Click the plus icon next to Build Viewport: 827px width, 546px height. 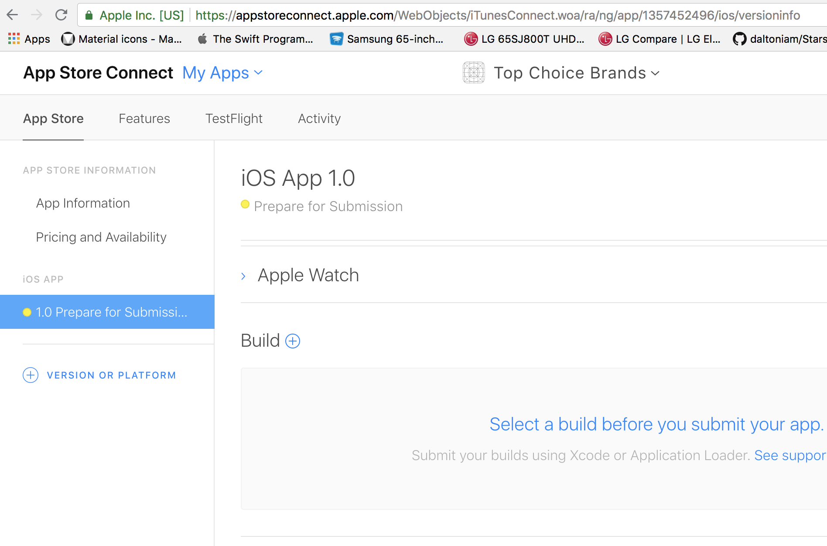[293, 341]
